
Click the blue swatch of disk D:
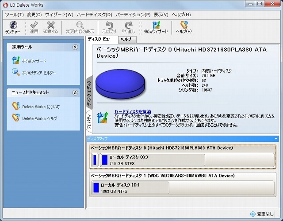coord(96,188)
